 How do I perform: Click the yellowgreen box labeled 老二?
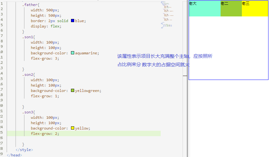pos(231,9)
